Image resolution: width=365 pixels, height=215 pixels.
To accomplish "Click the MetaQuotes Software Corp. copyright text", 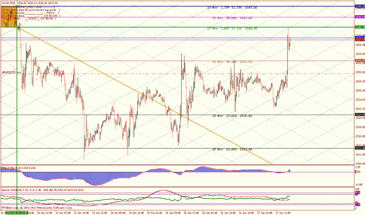I will point(37,208).
